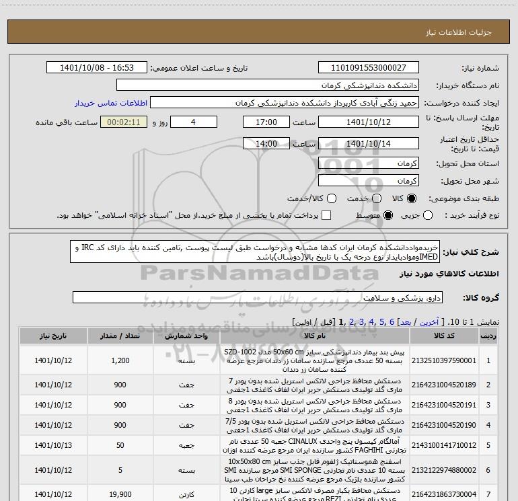Go to pagination page 5
The height and width of the screenshot is (501, 518).
coord(382,322)
